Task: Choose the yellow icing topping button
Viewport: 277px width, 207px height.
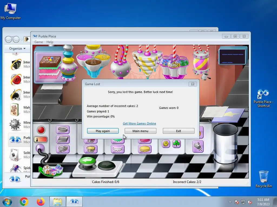Action: tap(144, 149)
